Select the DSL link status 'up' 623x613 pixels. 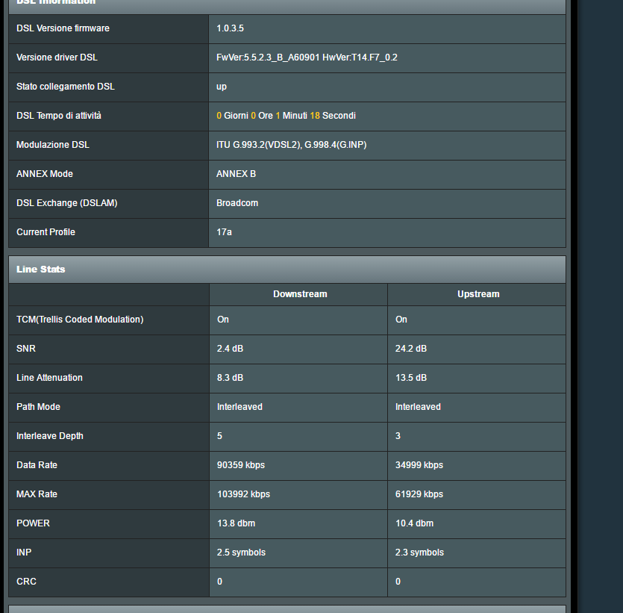click(222, 87)
